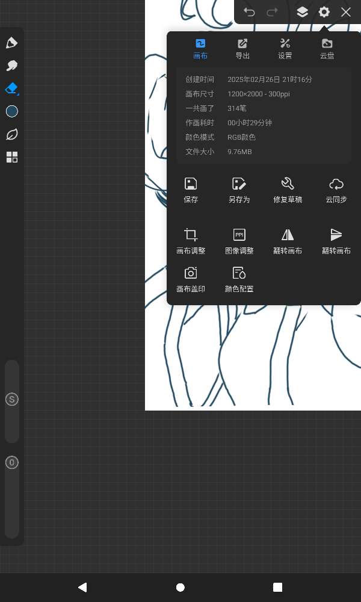The width and height of the screenshot is (361, 602).
Task: Open the current color swatch
Action: click(12, 111)
